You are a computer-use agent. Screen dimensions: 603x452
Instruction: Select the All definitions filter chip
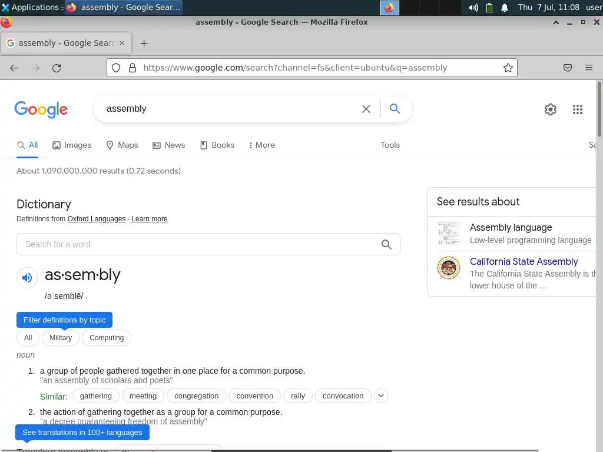28,338
